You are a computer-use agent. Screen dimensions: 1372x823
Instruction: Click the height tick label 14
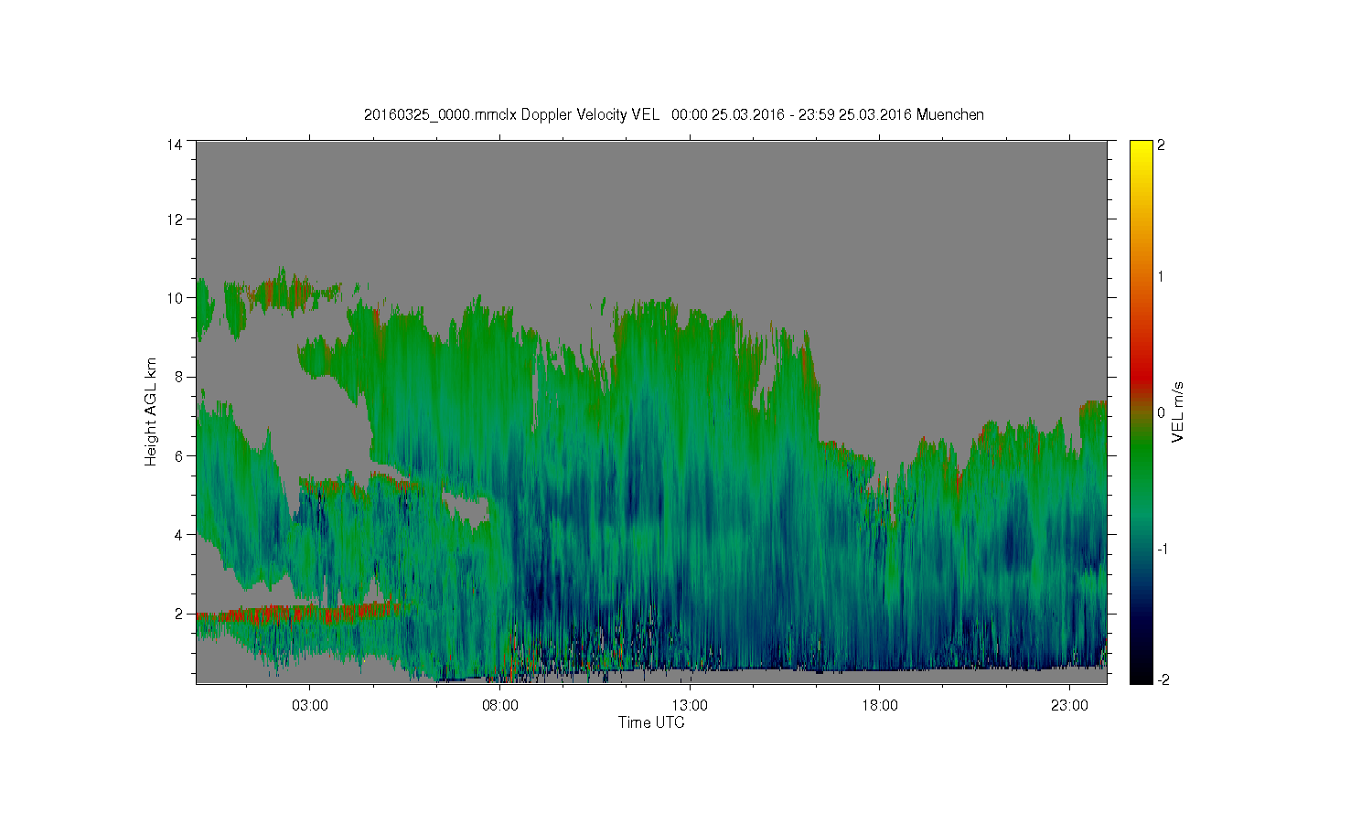(x=175, y=144)
